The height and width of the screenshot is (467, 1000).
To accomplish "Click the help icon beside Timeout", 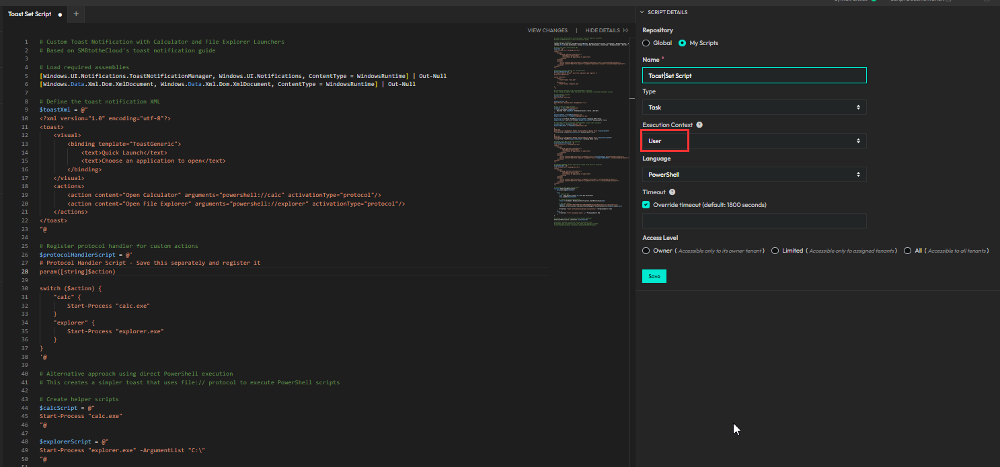I will tap(672, 192).
